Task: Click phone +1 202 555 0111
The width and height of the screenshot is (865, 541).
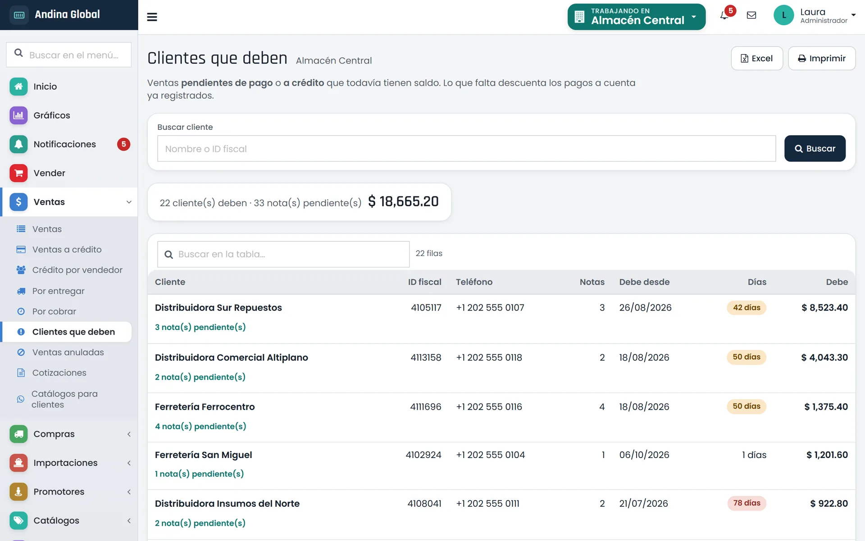Action: pyautogui.click(x=487, y=504)
